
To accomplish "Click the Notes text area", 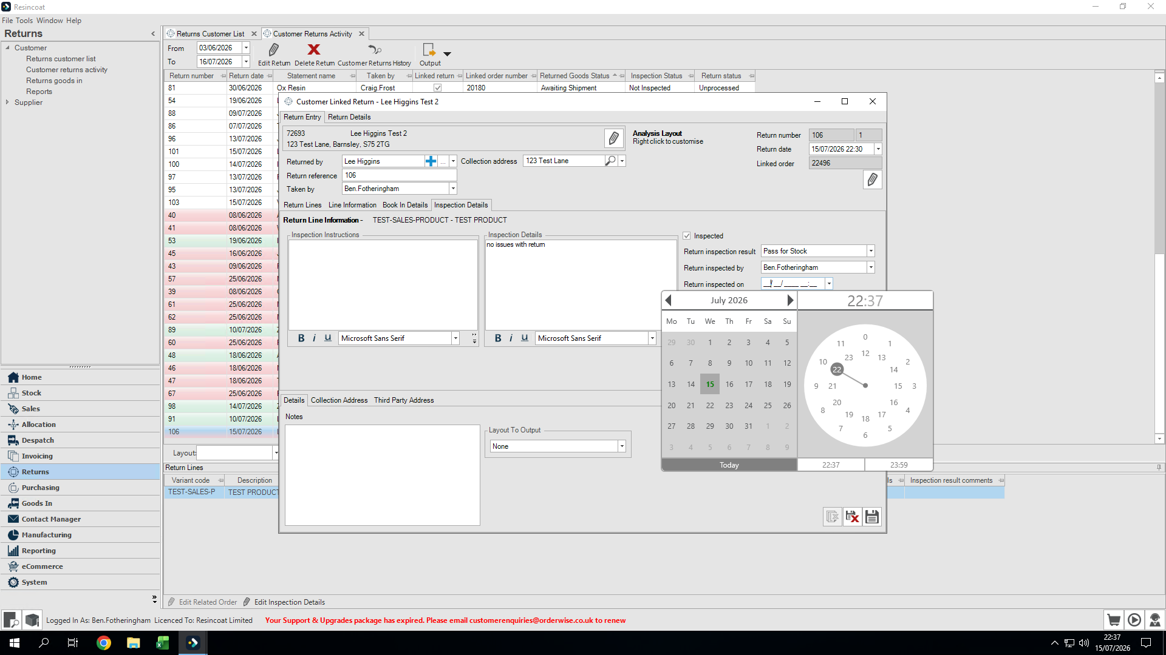I will click(383, 475).
